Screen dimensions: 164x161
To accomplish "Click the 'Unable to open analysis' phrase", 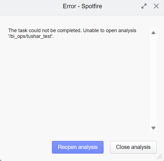I will [110, 30].
